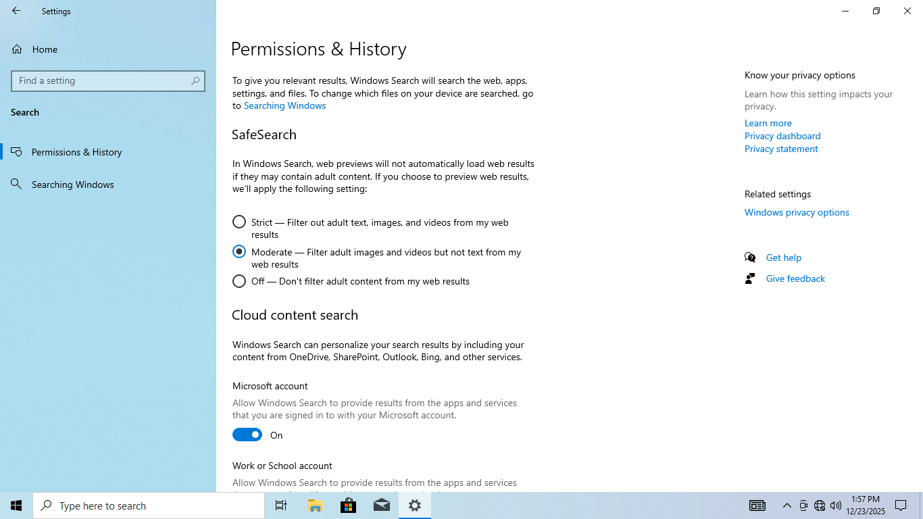Click the Find a setting search box
Image resolution: width=923 pixels, height=519 pixels.
pyautogui.click(x=101, y=81)
